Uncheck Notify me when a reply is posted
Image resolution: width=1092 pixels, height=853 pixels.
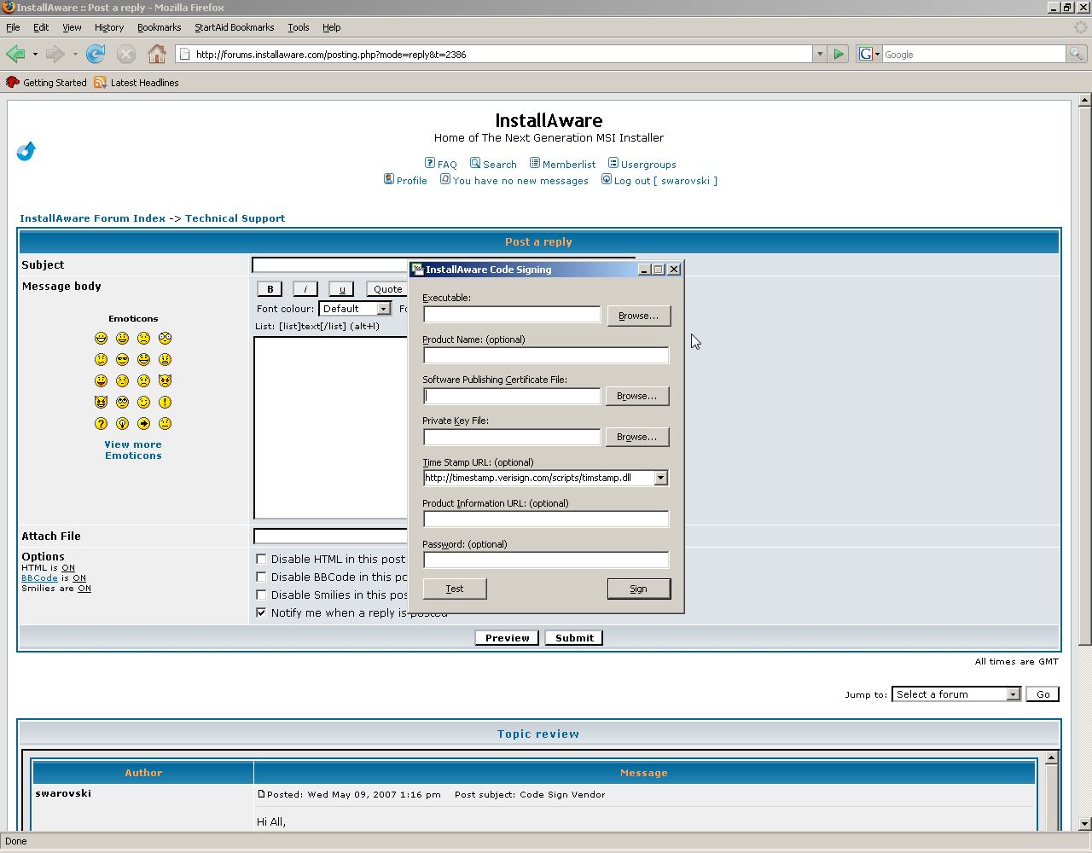261,612
